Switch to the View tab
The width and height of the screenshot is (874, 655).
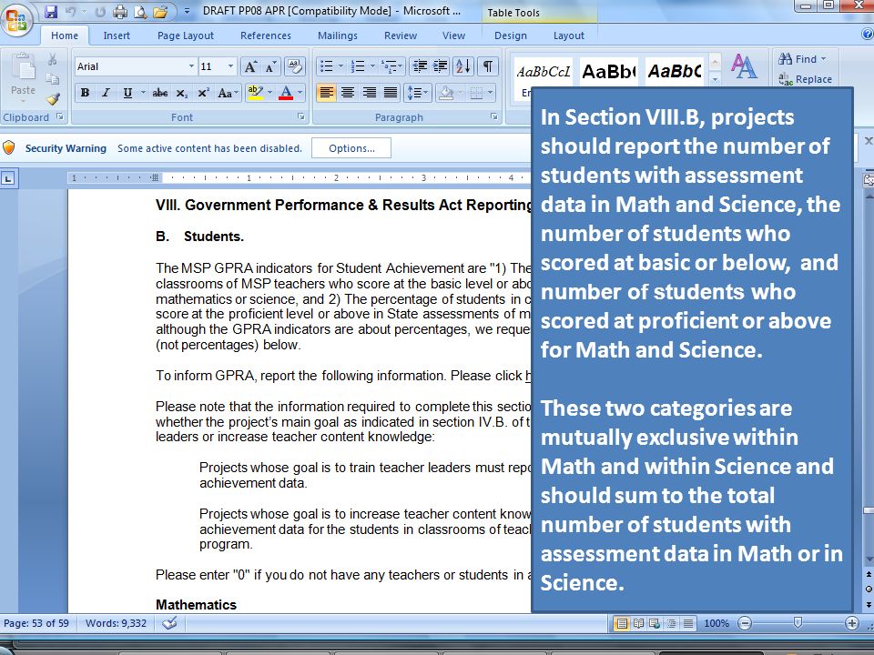pyautogui.click(x=453, y=35)
